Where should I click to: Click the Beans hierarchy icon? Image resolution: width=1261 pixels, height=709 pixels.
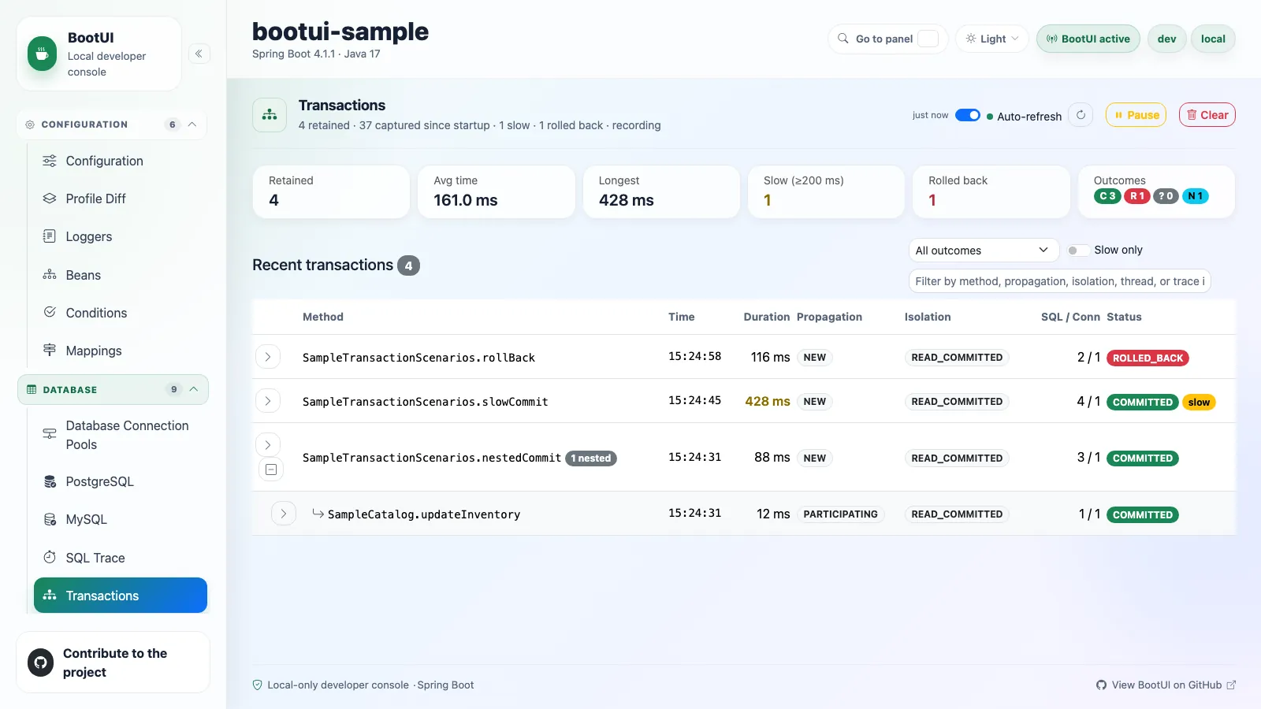point(50,275)
